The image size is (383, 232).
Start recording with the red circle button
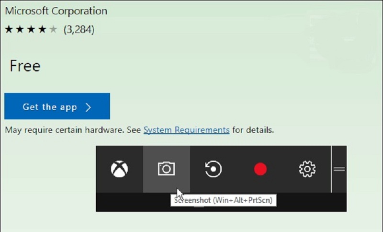click(260, 169)
